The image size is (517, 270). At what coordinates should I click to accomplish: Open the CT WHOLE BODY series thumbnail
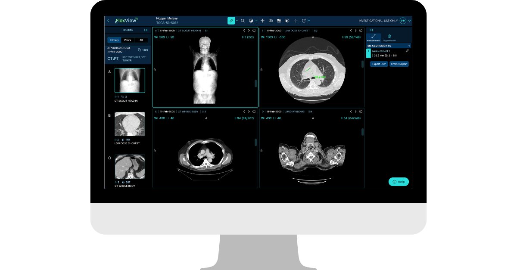tap(129, 167)
